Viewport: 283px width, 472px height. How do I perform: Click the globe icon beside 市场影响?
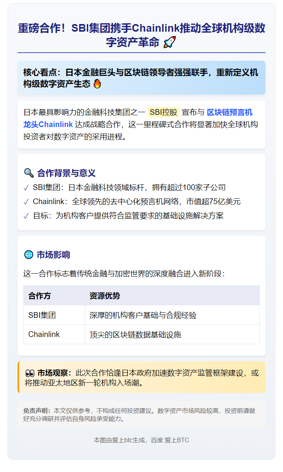(28, 255)
